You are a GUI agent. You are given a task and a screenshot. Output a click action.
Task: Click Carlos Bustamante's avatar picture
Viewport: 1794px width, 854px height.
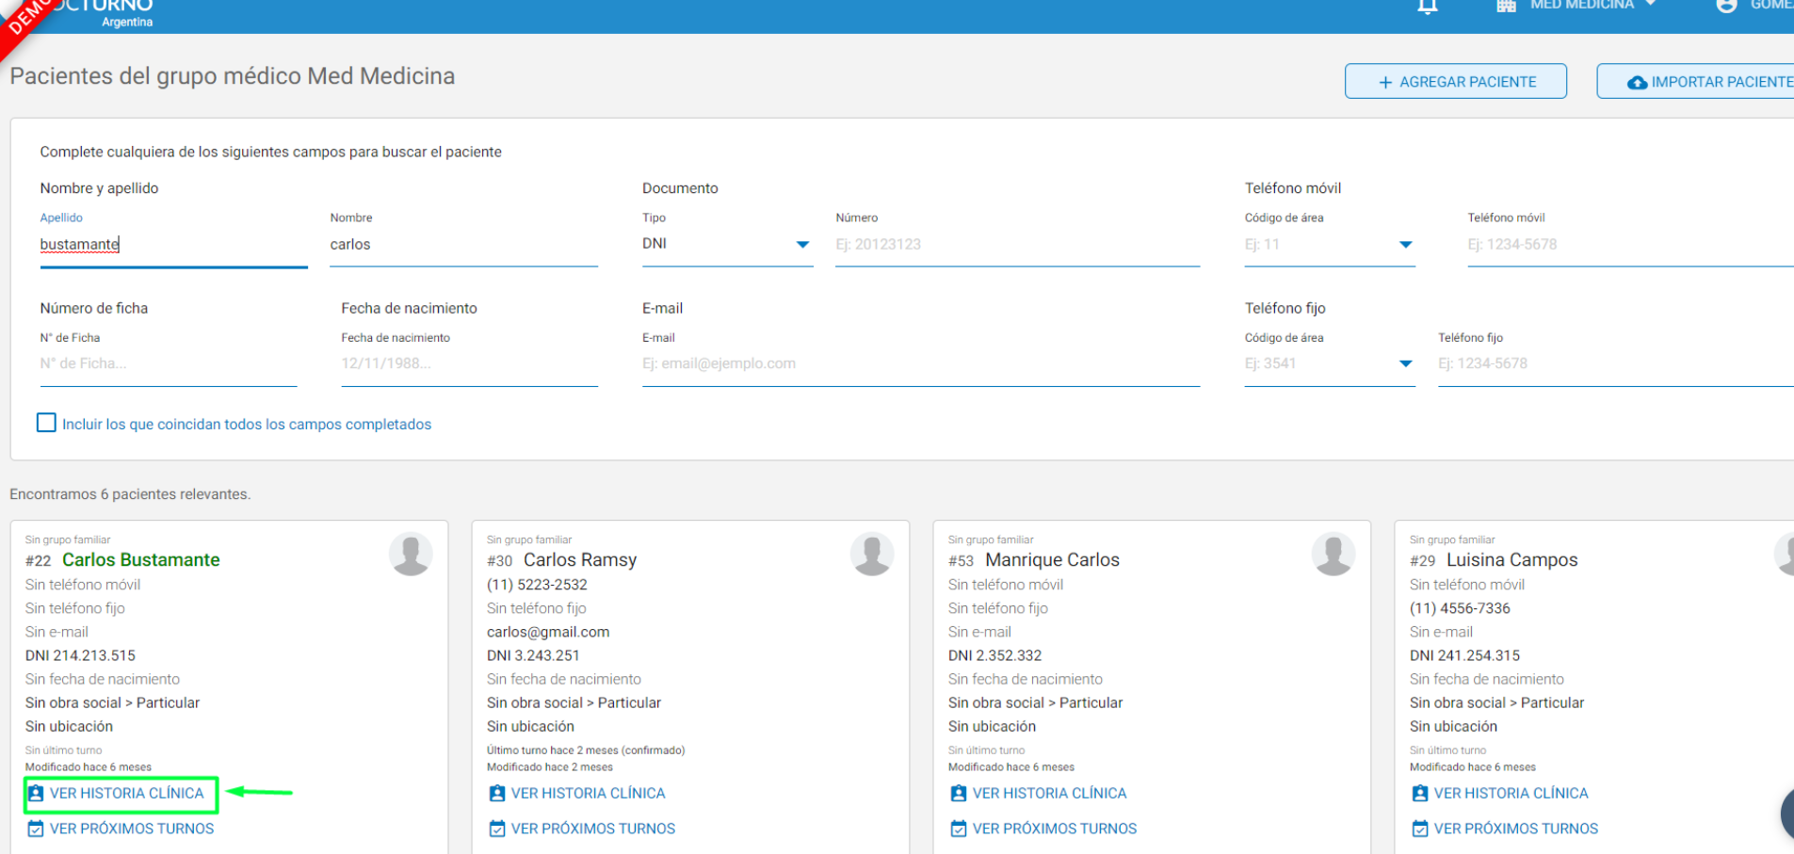point(411,554)
